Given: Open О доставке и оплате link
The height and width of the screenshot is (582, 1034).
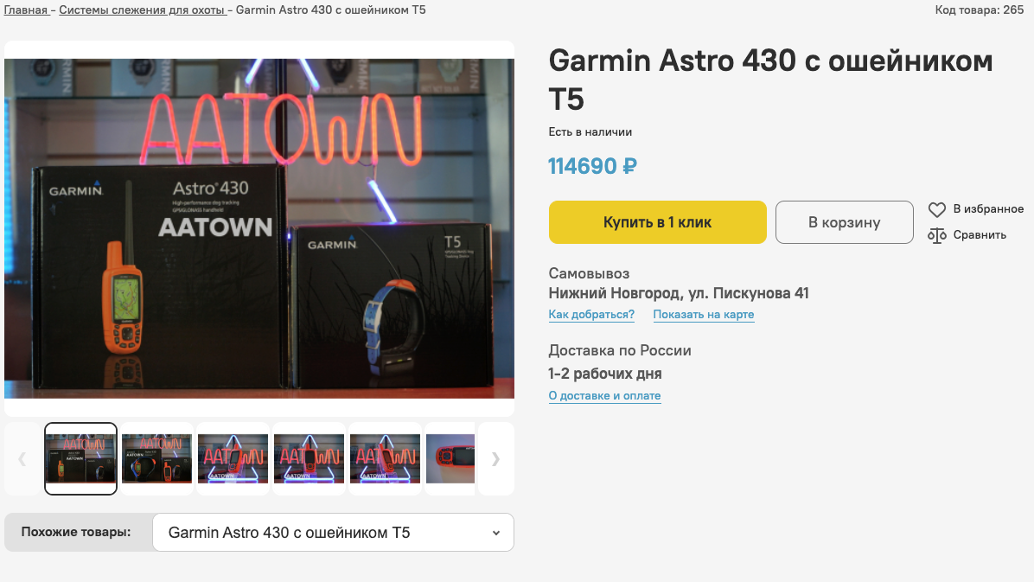Looking at the screenshot, I should [x=604, y=395].
